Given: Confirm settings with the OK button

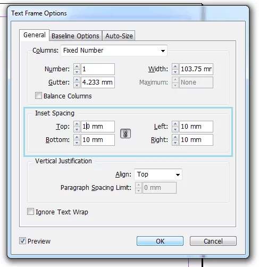Looking at the screenshot, I should tap(160, 241).
